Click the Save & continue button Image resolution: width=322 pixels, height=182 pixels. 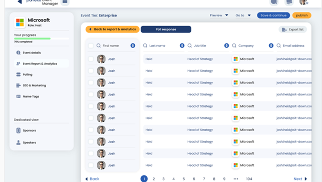[273, 15]
